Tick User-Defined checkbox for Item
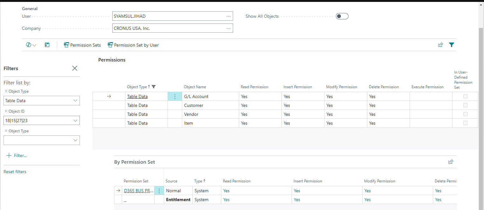 click(x=465, y=123)
